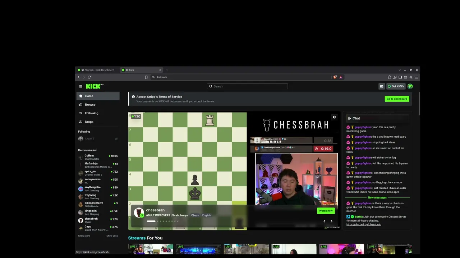The height and width of the screenshot is (258, 460).
Task: Jump to New messages divider in chat
Action: click(377, 197)
